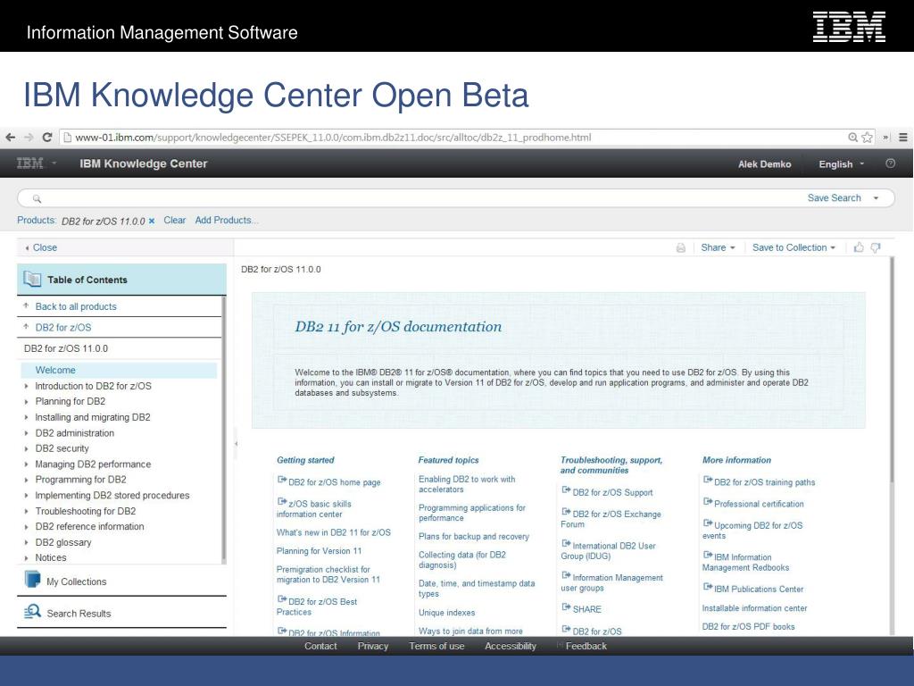This screenshot has height=686, width=914.
Task: Click the browser back arrow
Action: click(x=11, y=138)
